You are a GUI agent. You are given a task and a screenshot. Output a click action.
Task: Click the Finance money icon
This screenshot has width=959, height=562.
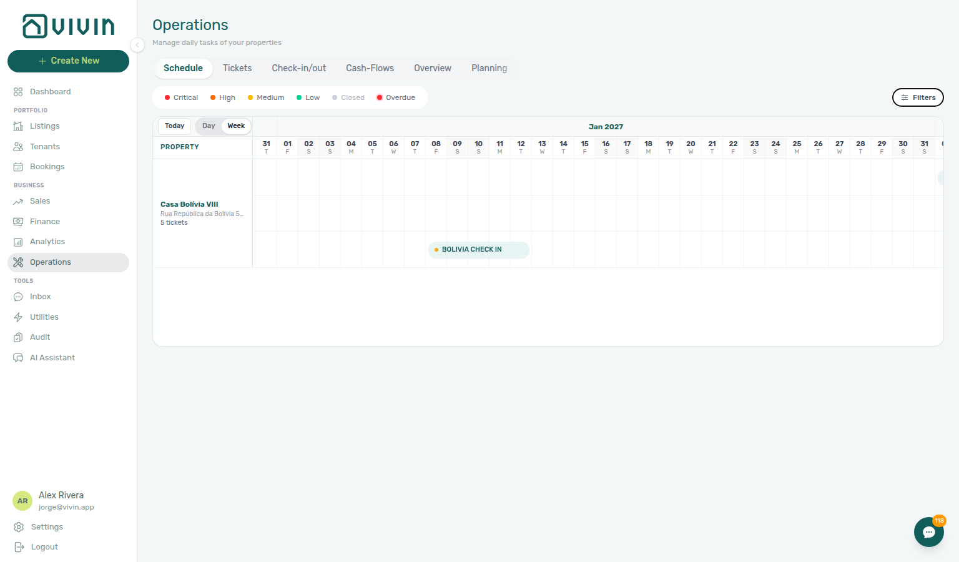[x=18, y=222]
